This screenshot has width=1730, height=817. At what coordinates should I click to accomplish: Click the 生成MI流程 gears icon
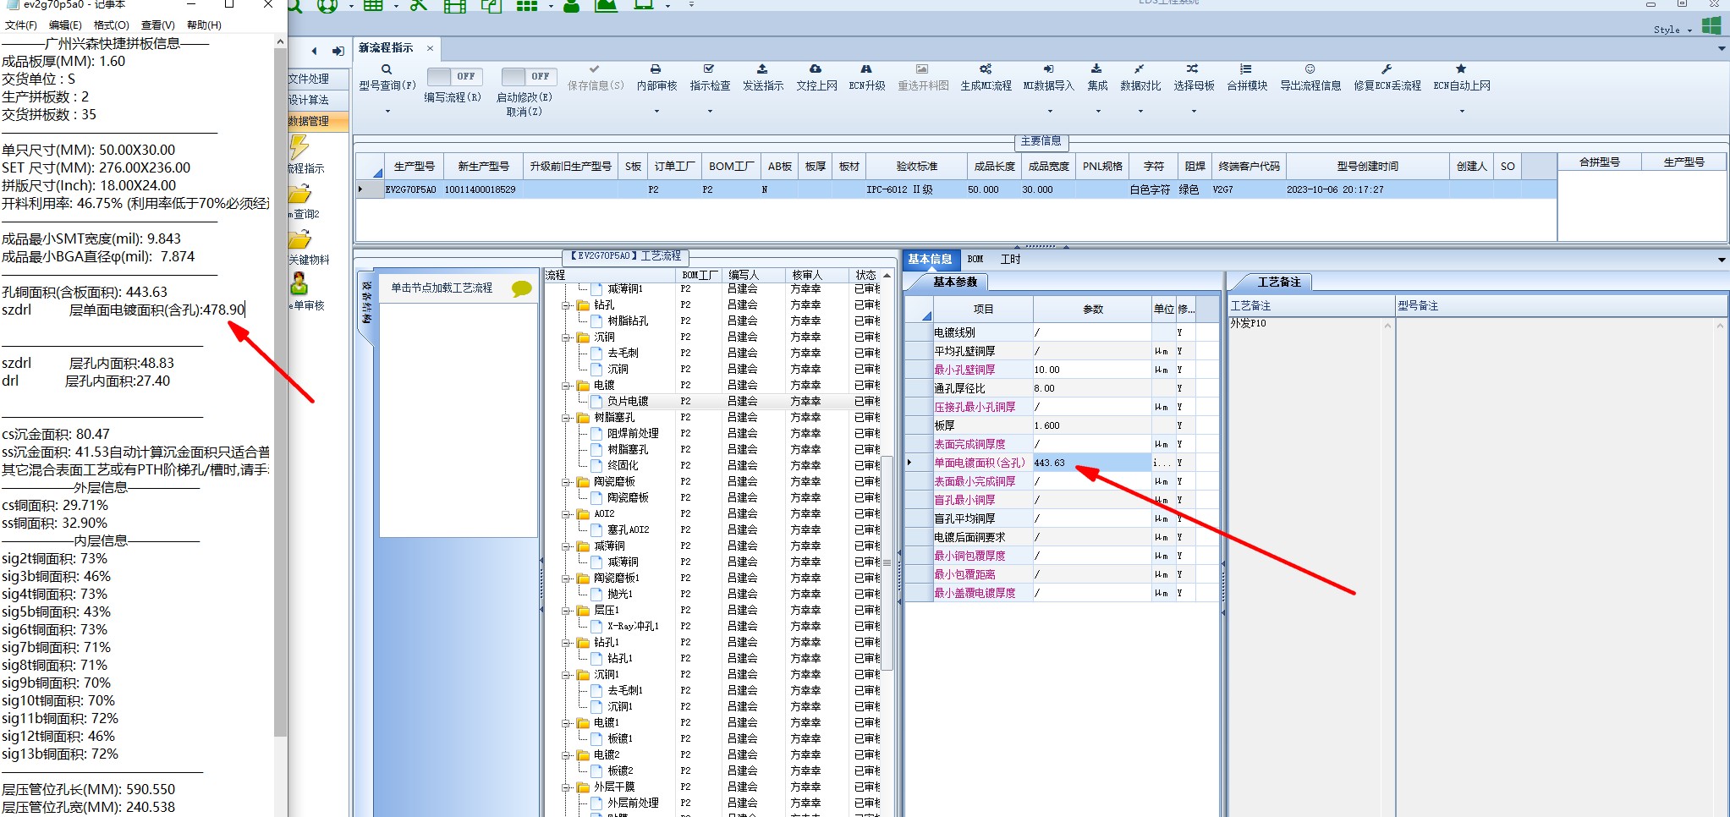pyautogui.click(x=986, y=69)
